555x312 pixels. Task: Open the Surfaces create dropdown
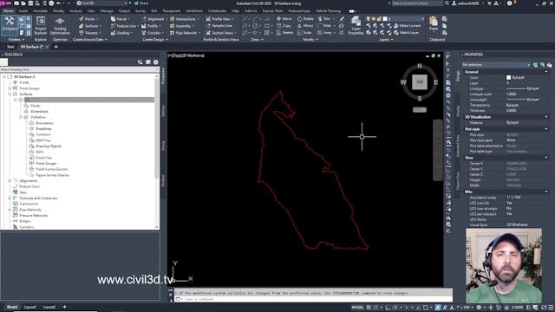pyautogui.click(x=90, y=26)
